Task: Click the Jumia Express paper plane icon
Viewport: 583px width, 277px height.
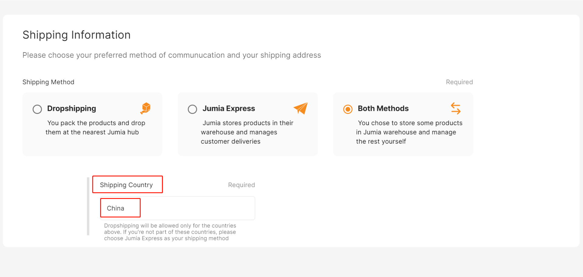Action: coord(300,108)
